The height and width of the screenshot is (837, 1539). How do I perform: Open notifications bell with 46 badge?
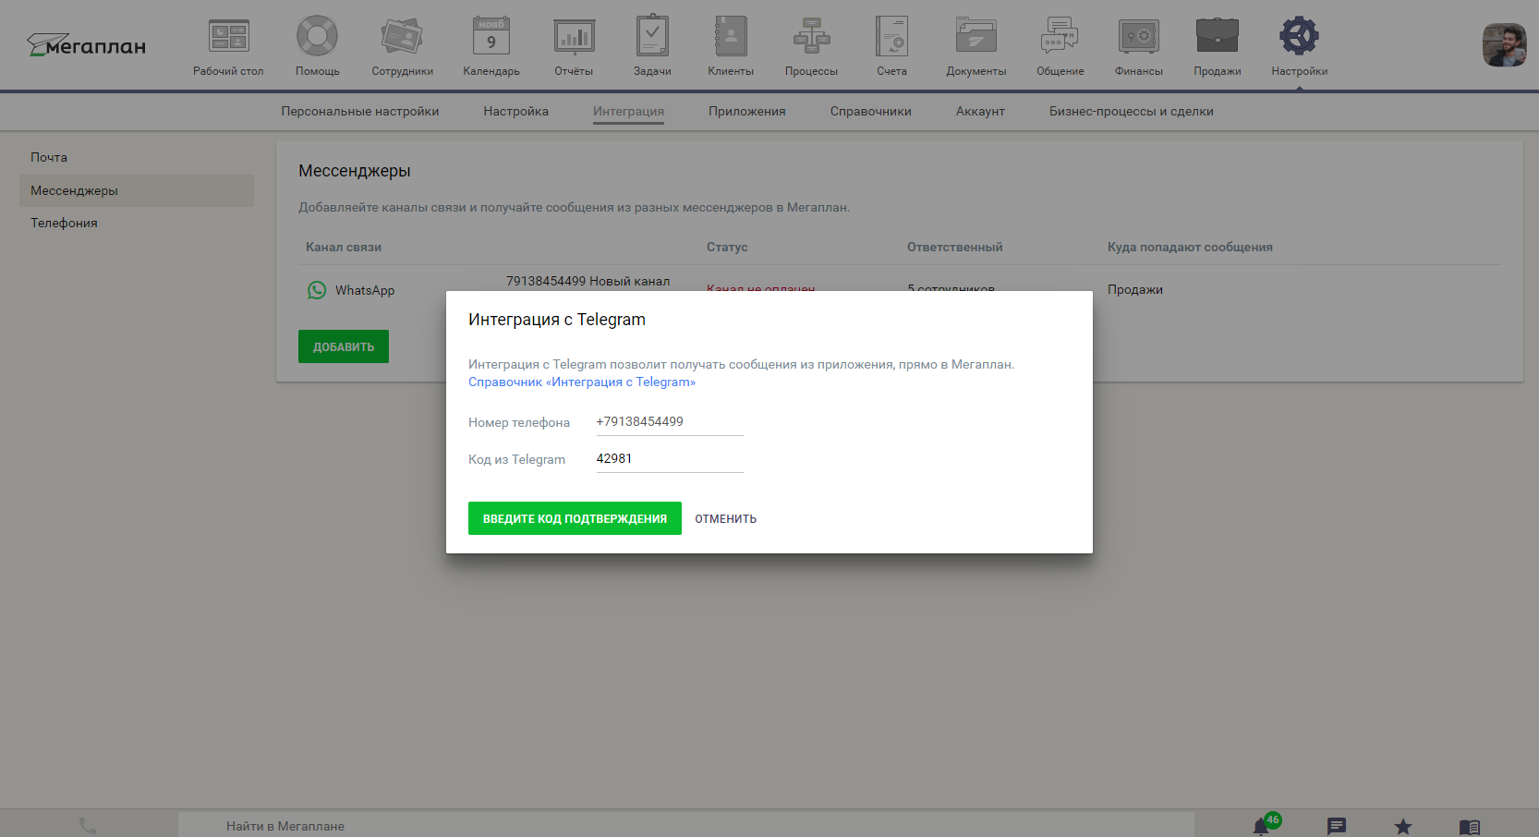[1262, 826]
